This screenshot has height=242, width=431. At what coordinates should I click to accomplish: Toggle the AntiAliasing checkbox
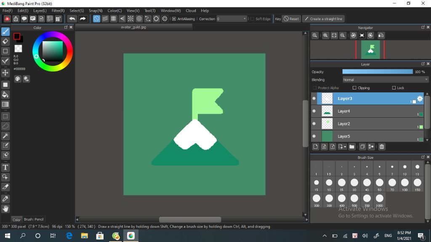(174, 19)
